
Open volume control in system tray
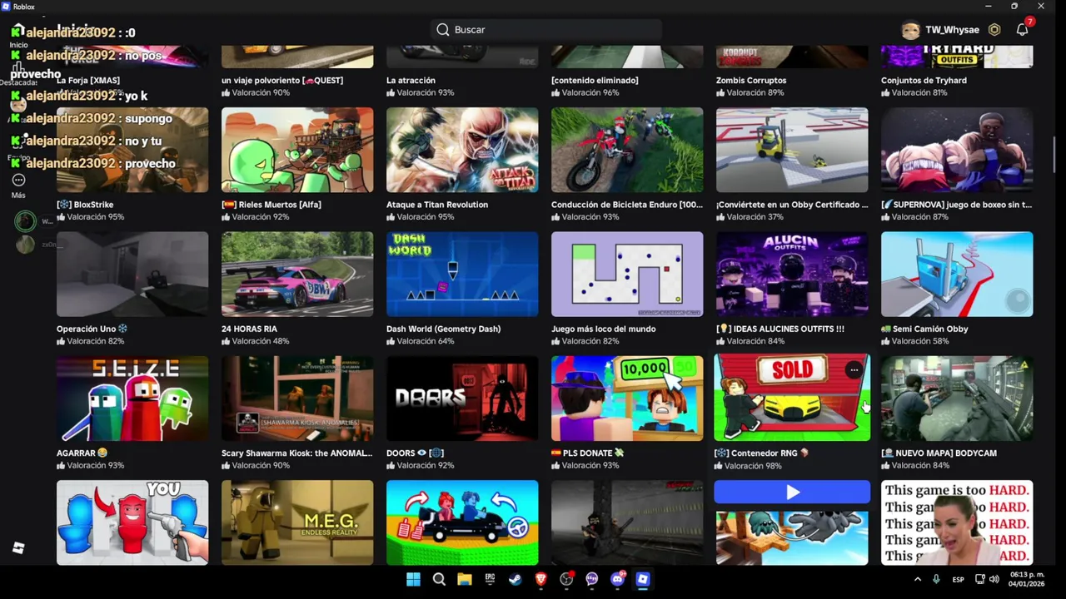(x=994, y=579)
